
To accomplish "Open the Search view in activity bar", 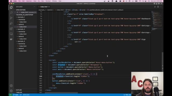I will click(x=11, y=13).
